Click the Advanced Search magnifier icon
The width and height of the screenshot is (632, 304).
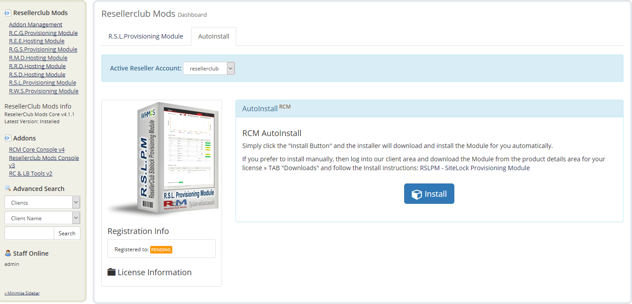click(x=8, y=188)
